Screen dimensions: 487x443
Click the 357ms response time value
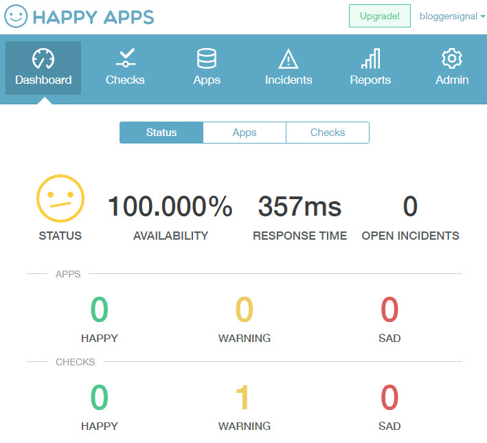click(x=299, y=207)
